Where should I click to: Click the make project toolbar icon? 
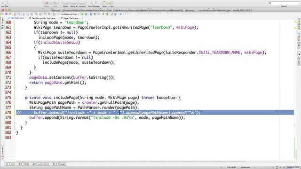tap(54, 14)
